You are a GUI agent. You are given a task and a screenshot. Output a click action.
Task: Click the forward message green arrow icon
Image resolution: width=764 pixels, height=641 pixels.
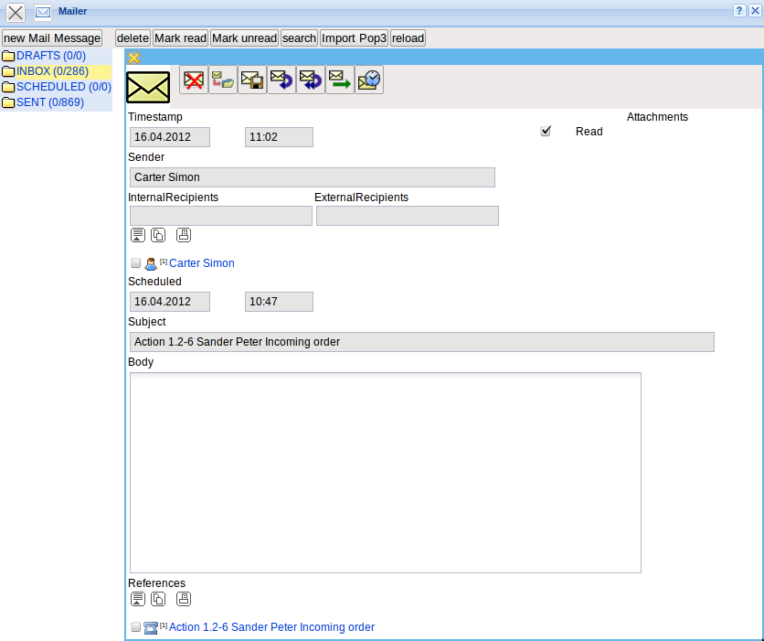(339, 80)
